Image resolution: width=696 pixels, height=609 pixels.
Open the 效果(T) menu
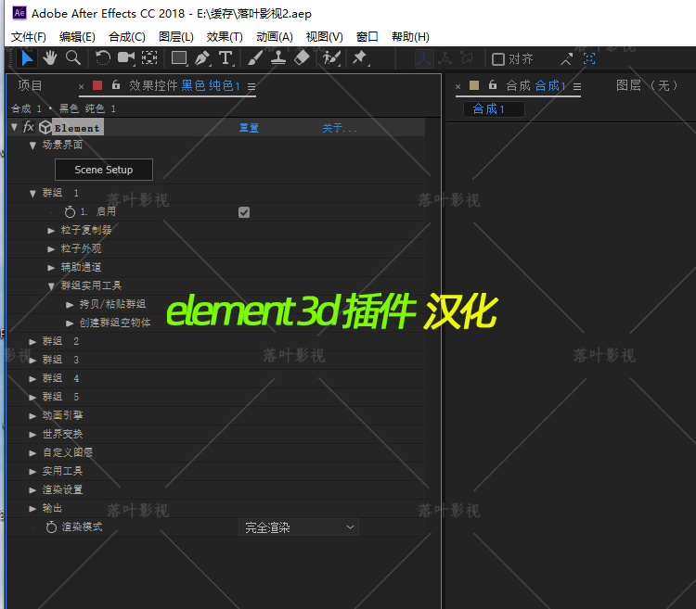pyautogui.click(x=225, y=37)
